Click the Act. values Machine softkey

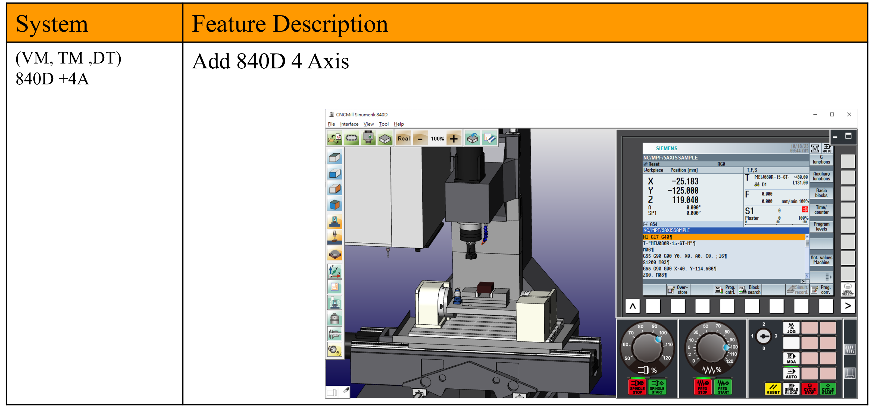(821, 260)
